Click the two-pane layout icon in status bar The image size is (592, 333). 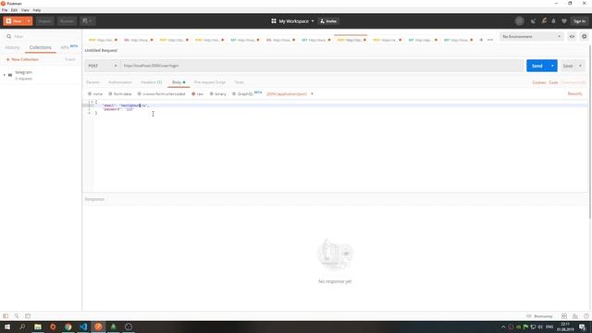click(564, 316)
